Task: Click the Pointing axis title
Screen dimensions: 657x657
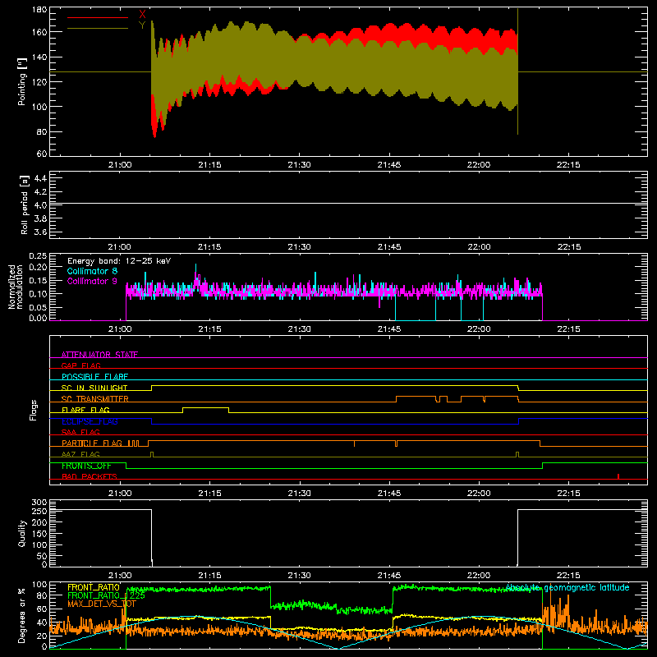Action: [x=22, y=81]
